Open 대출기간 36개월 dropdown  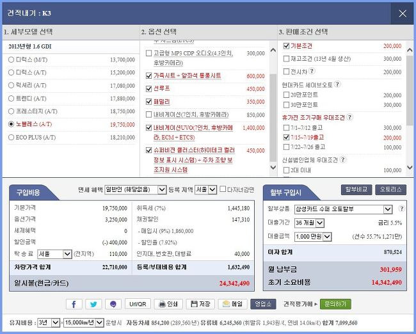(x=309, y=223)
